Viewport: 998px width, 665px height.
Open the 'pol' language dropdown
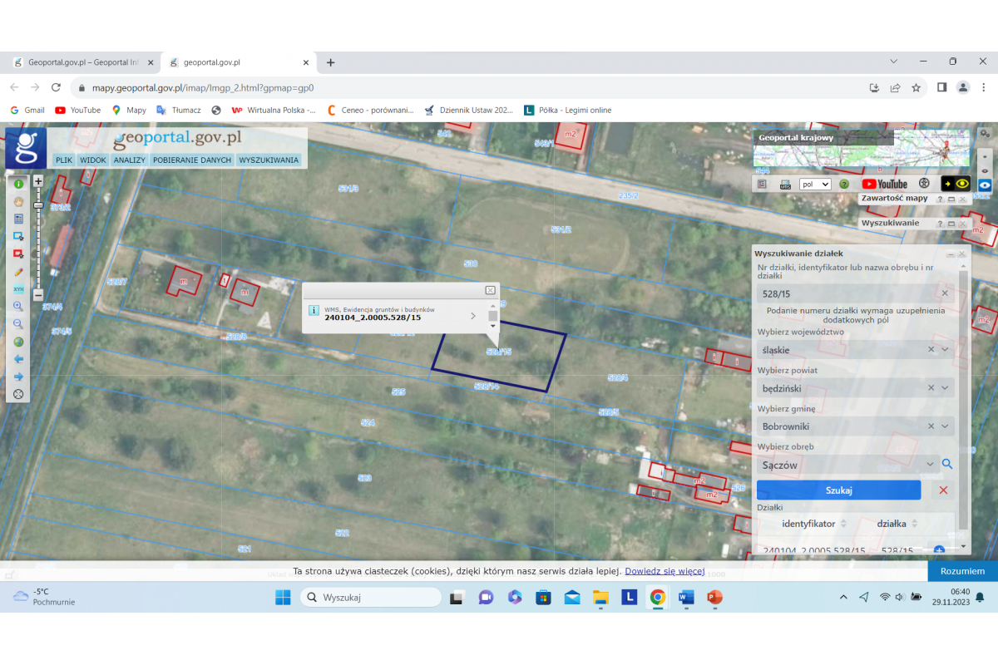coord(815,185)
